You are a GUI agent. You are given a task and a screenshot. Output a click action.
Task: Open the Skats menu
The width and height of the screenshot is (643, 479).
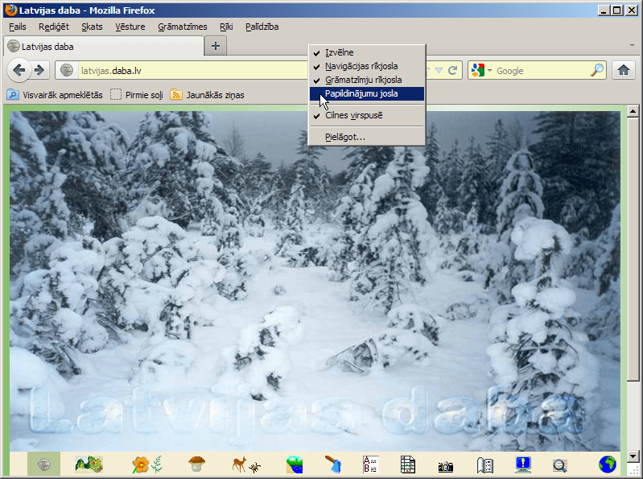[92, 27]
